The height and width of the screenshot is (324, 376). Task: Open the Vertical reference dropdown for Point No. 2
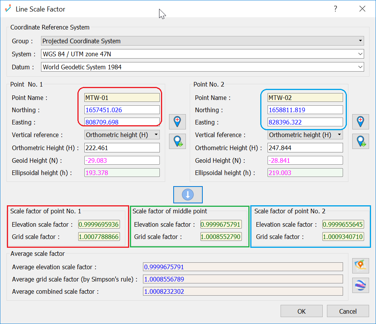[305, 135]
